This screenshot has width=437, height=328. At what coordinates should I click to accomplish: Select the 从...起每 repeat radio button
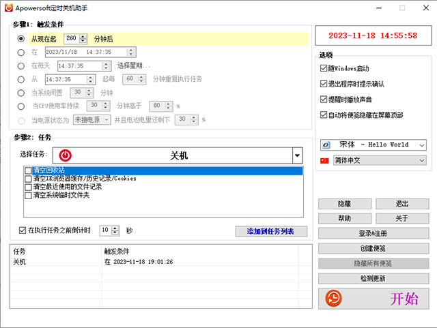click(21, 79)
